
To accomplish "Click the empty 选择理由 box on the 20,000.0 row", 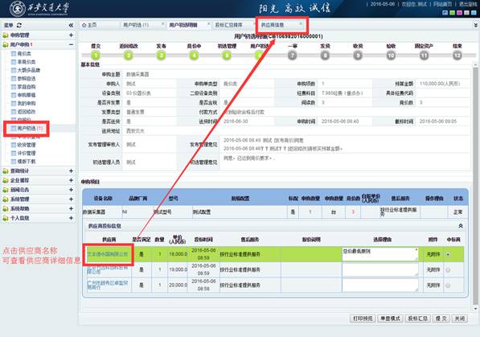I will tap(379, 286).
